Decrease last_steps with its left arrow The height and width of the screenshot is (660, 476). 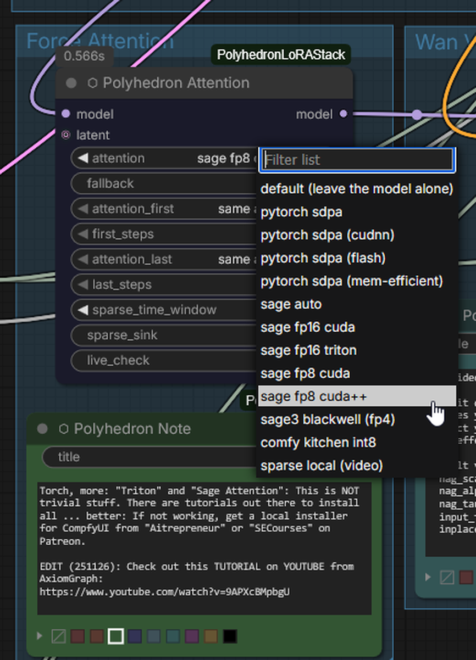83,284
